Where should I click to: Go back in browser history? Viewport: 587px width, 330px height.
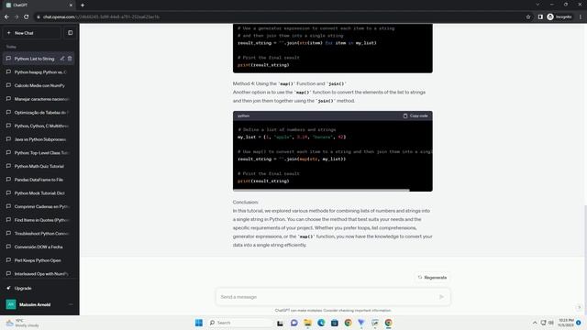pyautogui.click(x=6, y=16)
